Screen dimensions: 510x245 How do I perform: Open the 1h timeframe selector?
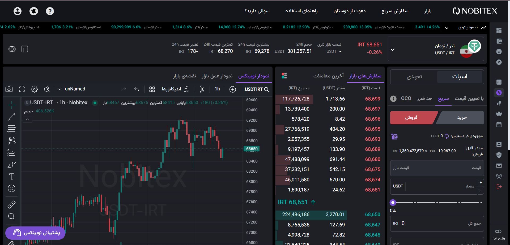click(217, 89)
